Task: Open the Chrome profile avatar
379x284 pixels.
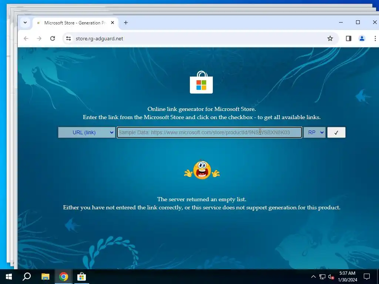Action: [x=362, y=38]
